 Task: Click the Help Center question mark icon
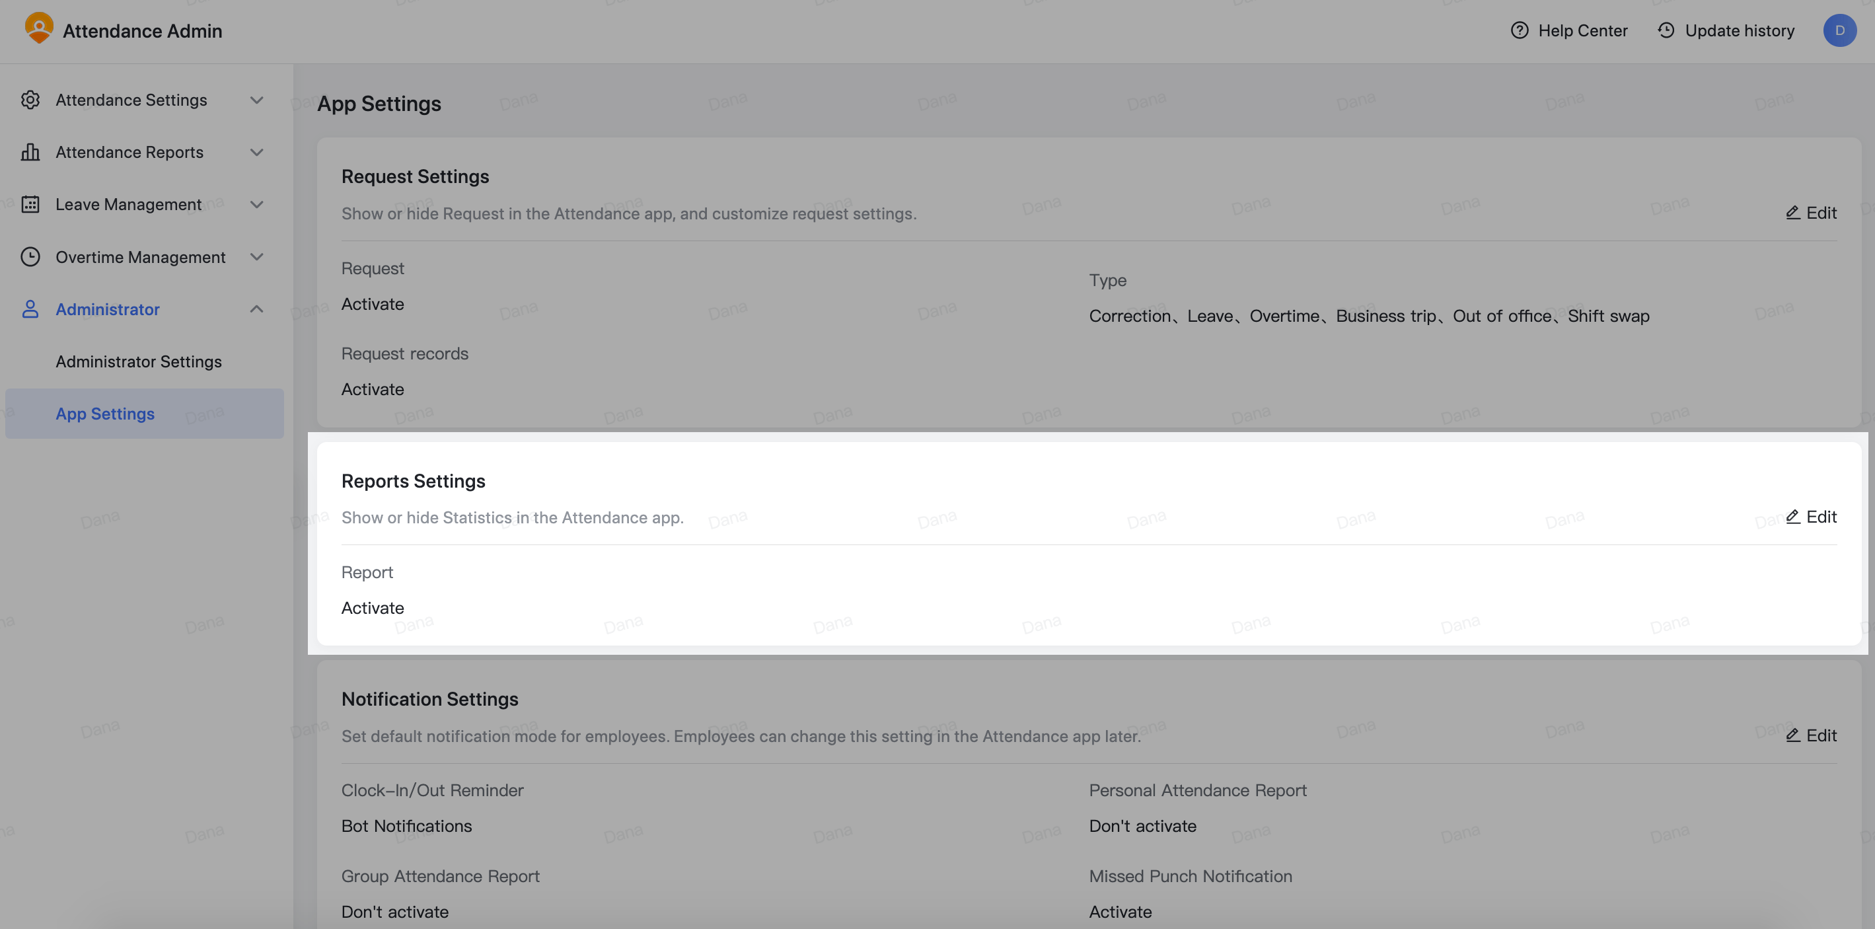(1519, 30)
